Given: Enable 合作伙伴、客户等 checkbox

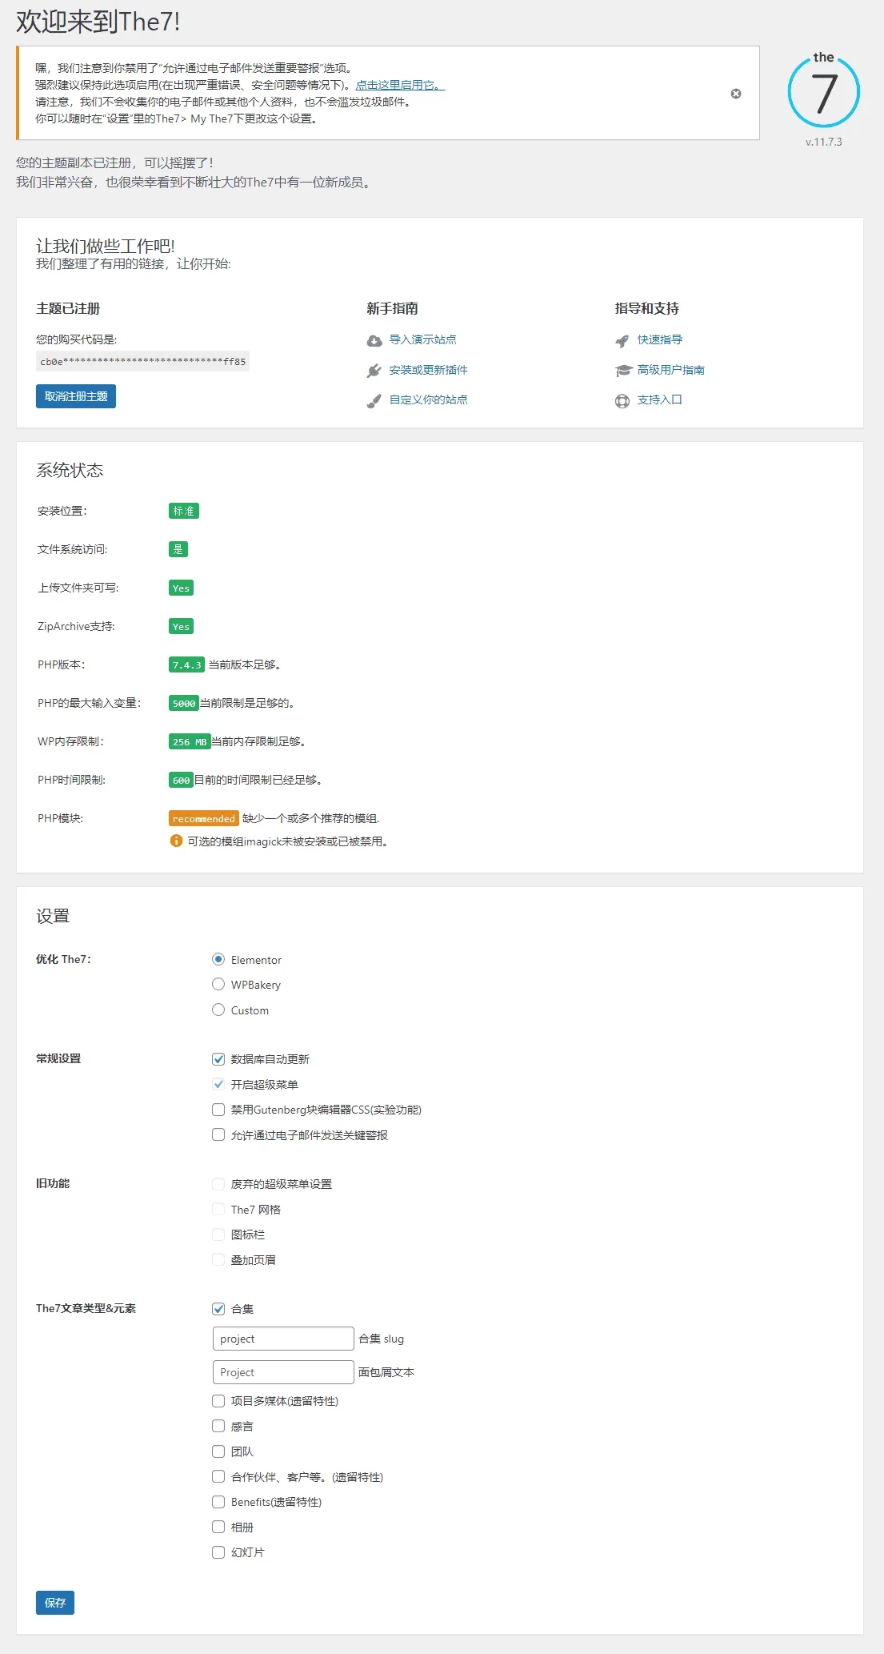Looking at the screenshot, I should pos(218,1476).
